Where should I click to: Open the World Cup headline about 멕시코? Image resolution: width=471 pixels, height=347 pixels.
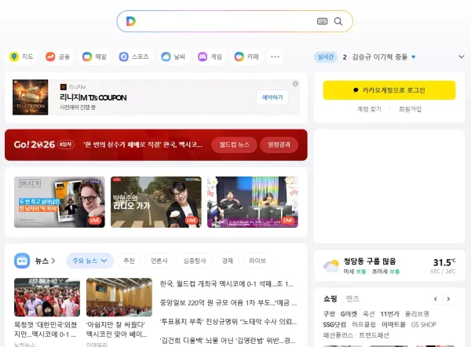tap(143, 144)
